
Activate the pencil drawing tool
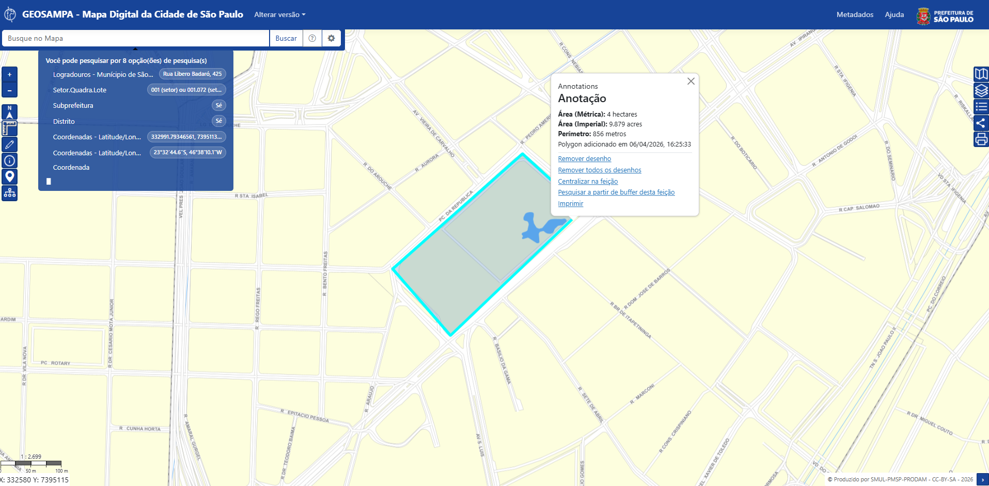pos(9,144)
